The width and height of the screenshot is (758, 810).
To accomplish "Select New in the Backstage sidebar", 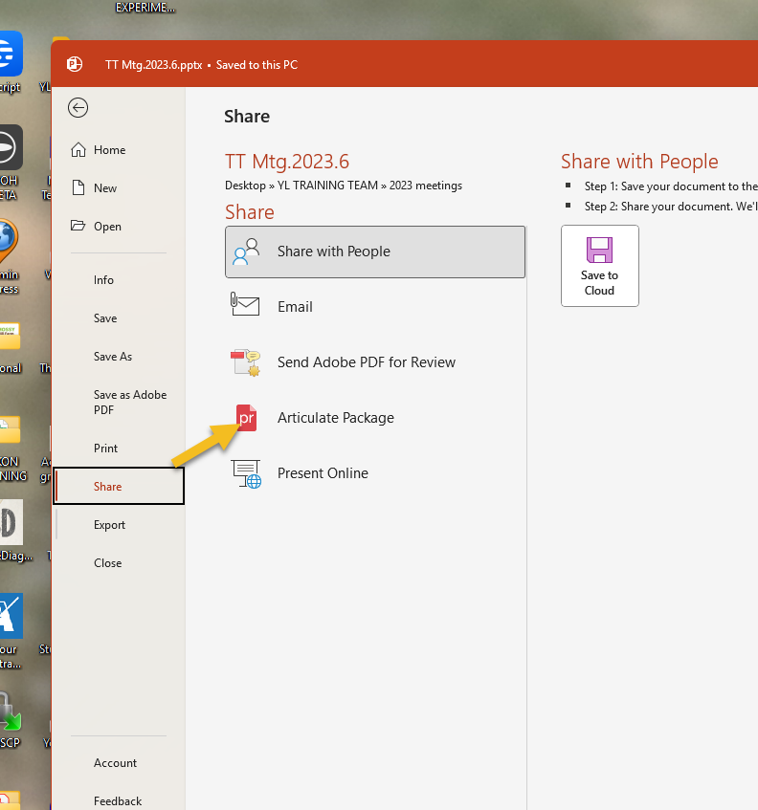I will (105, 188).
